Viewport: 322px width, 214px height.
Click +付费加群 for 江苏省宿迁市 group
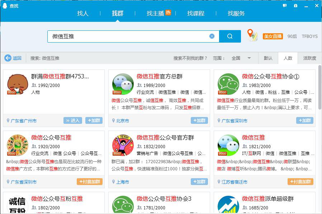[x=300, y=181]
